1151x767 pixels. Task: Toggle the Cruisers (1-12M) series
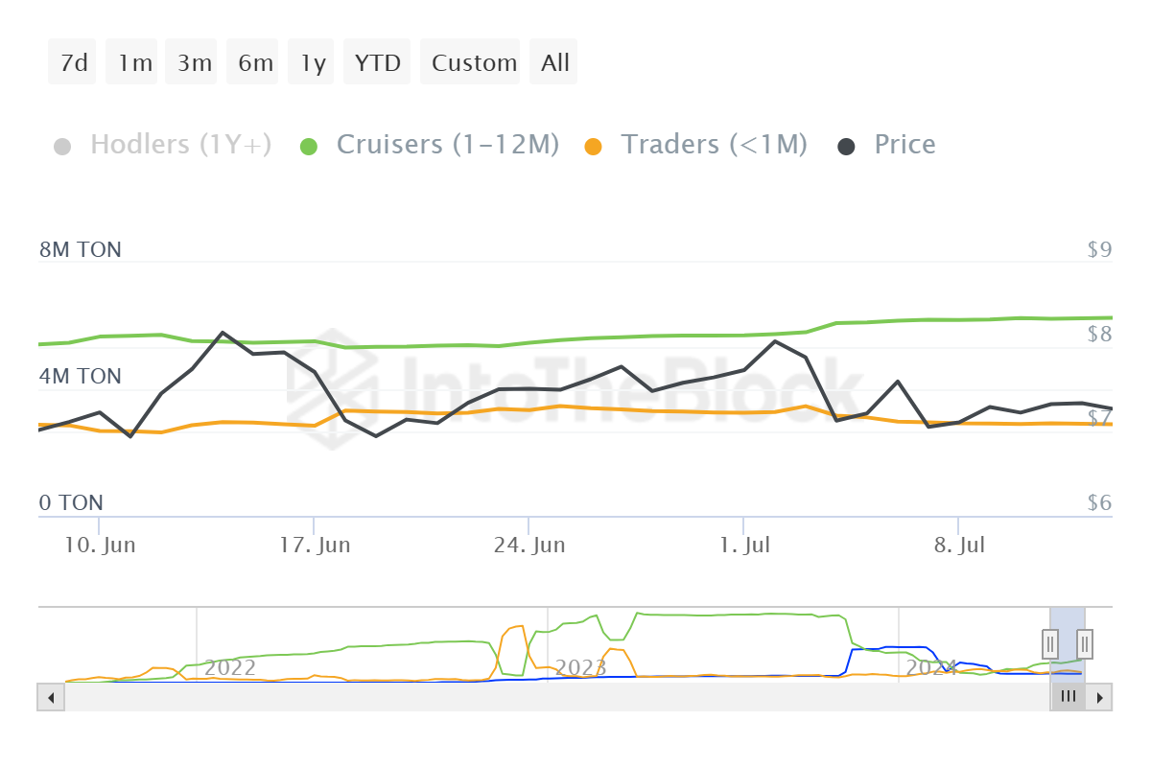point(447,145)
